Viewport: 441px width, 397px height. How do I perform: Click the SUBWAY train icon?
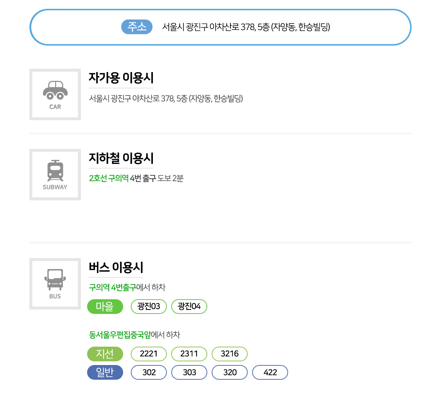pyautogui.click(x=55, y=171)
